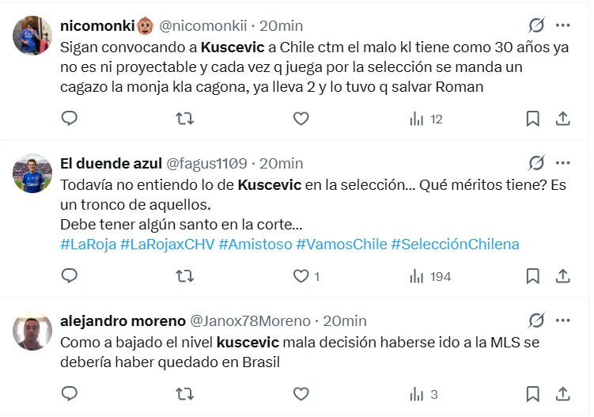This screenshot has height=417, width=594.
Task: View analytics of El duende azul's tweet
Action: point(430,276)
